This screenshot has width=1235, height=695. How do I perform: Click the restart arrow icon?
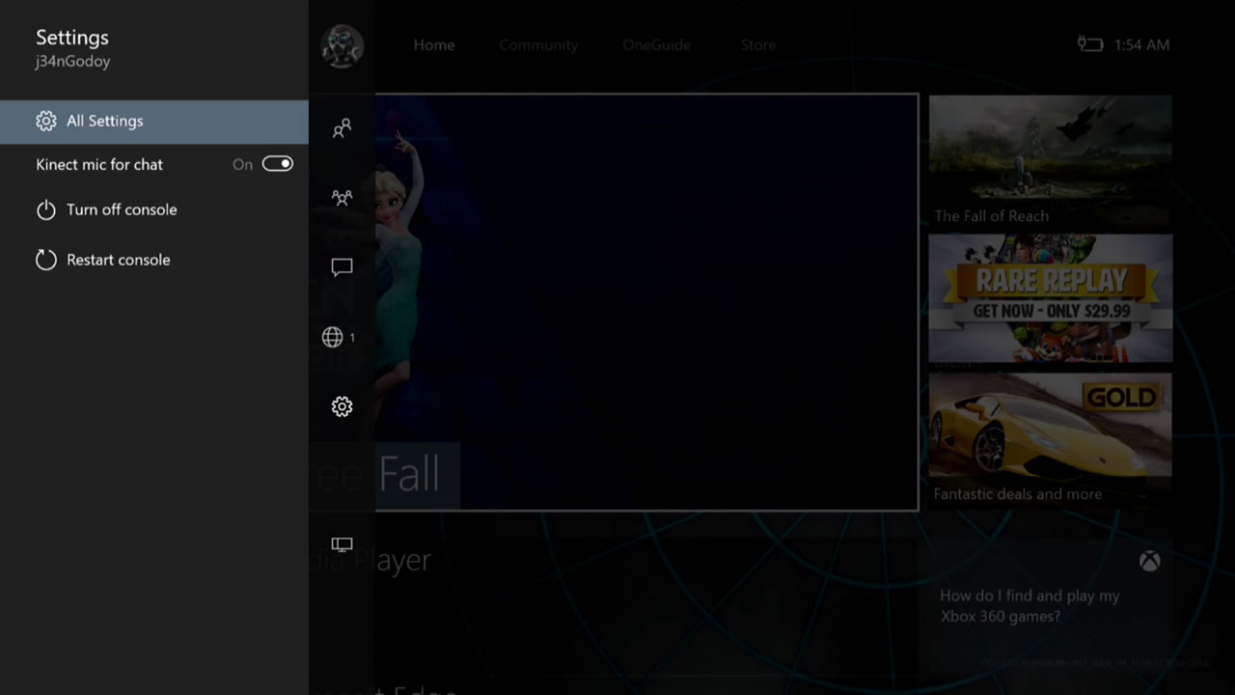click(x=46, y=260)
